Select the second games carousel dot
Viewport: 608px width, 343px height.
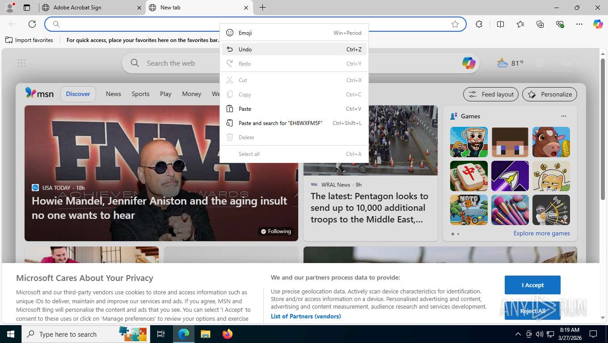coord(458,234)
